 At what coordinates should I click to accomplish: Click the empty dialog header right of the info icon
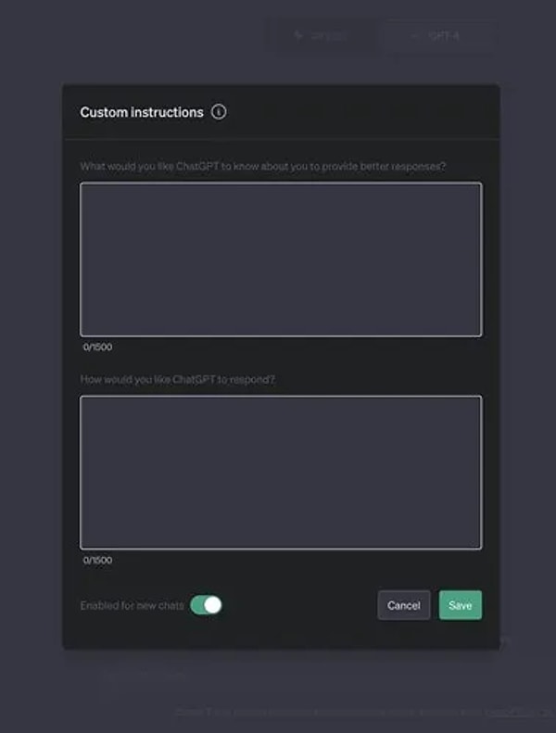tap(371, 112)
